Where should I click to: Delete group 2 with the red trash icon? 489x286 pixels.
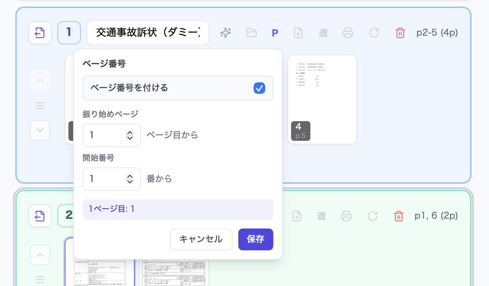pos(399,216)
